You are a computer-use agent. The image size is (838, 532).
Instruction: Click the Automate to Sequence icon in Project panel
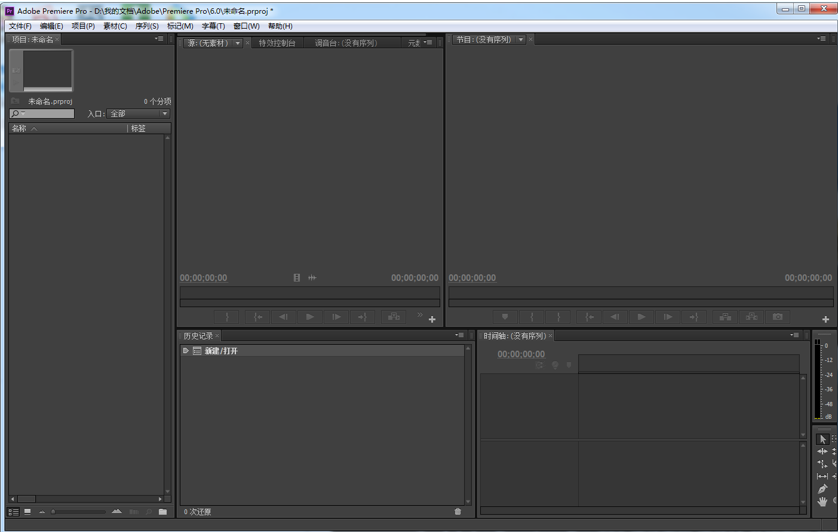(x=133, y=511)
